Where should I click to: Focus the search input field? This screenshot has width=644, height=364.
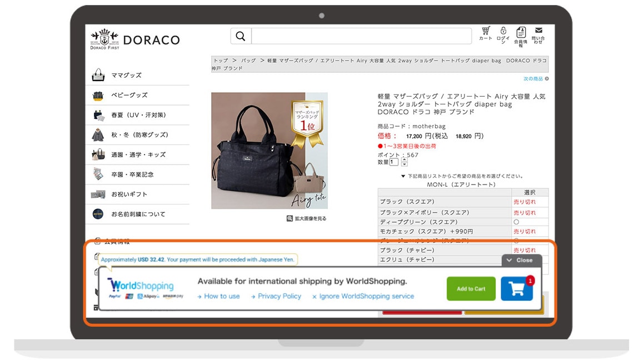(361, 36)
